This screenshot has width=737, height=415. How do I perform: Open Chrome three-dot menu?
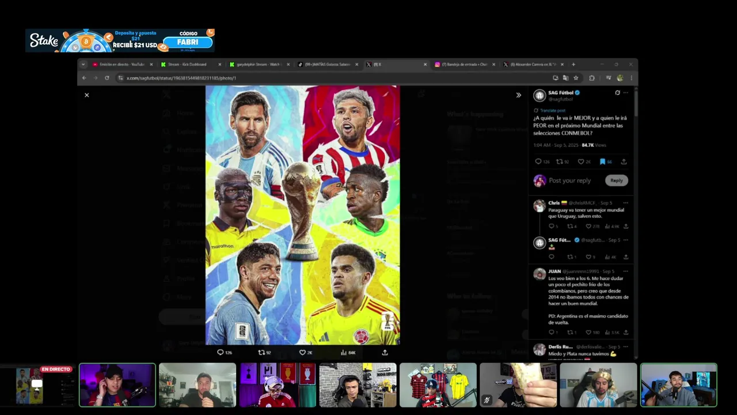coord(631,78)
